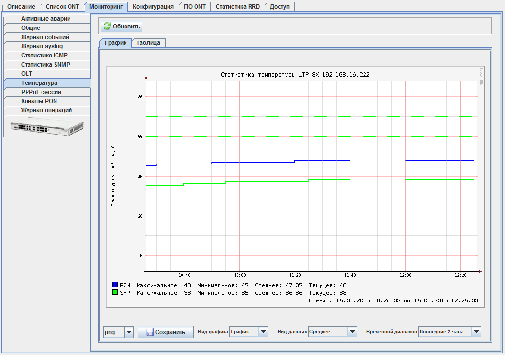The width and height of the screenshot is (505, 355).
Task: Open the Вид данных dropdown
Action: pyautogui.click(x=352, y=332)
